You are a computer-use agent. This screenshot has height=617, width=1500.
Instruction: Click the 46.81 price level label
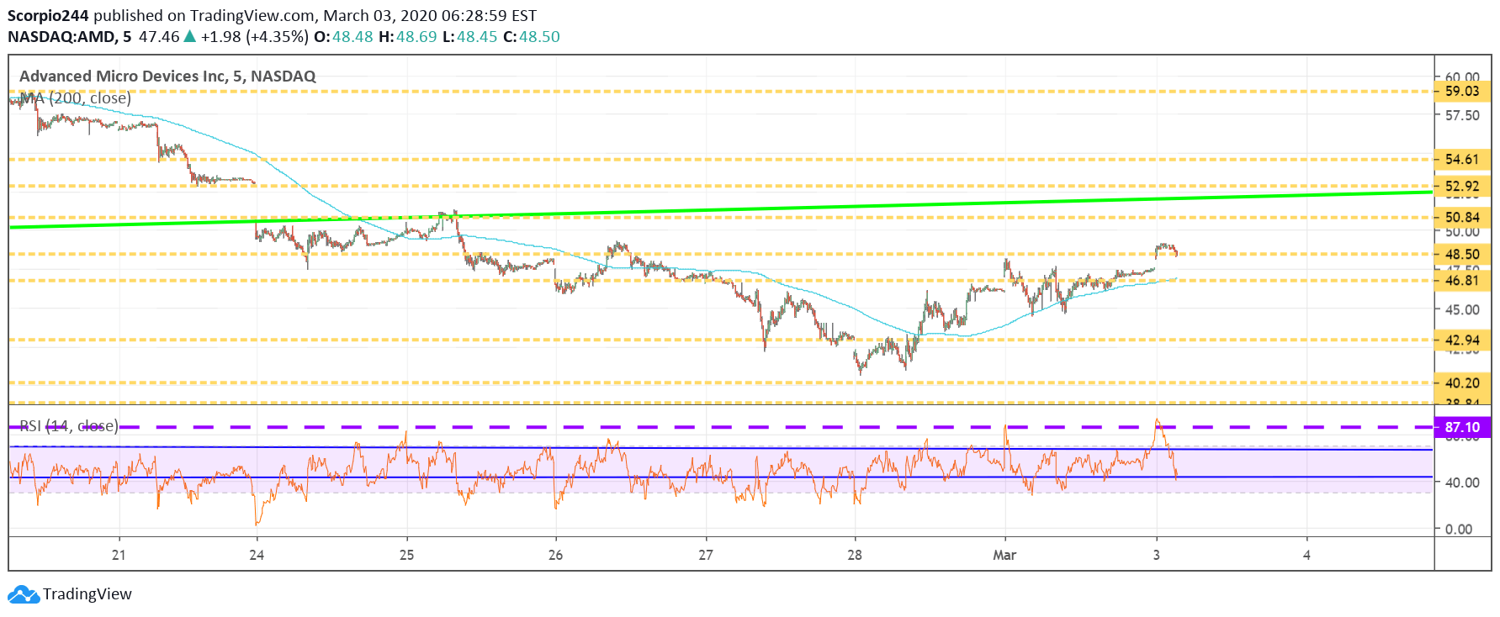coord(1462,281)
